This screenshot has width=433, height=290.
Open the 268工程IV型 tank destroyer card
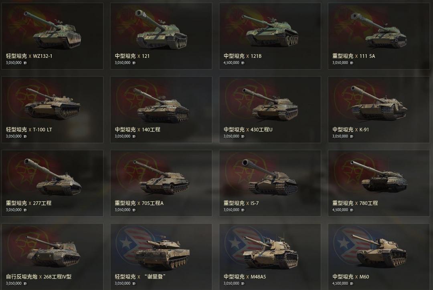53,257
